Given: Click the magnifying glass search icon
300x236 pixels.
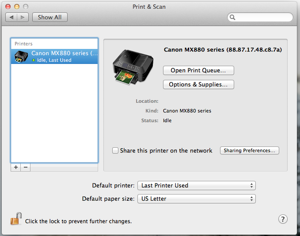Looking at the screenshot, I should point(232,17).
